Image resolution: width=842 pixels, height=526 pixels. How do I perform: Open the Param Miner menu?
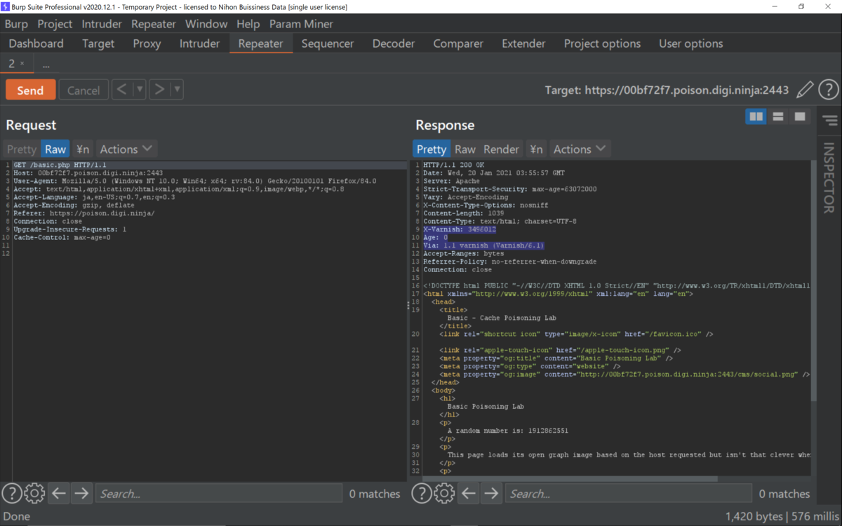click(301, 24)
